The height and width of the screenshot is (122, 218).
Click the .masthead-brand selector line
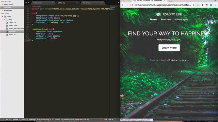[x=43, y=29]
